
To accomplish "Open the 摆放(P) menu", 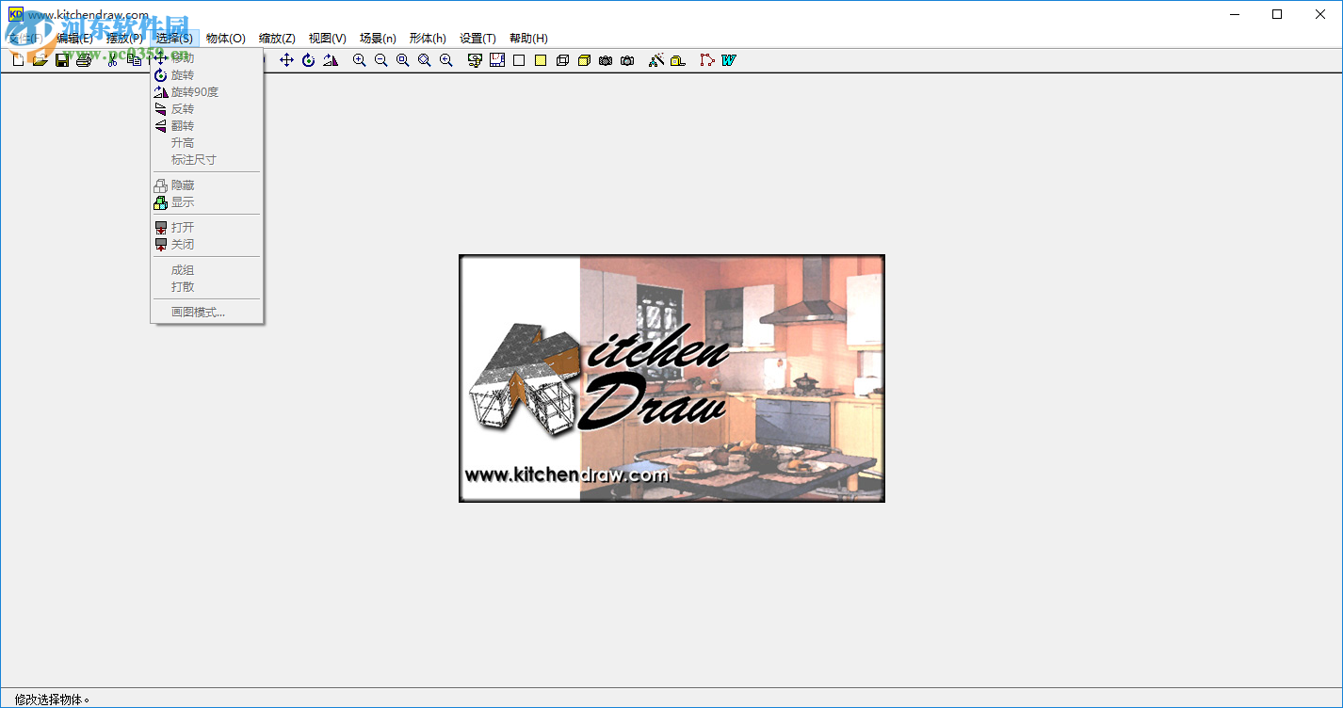I will click(x=124, y=39).
